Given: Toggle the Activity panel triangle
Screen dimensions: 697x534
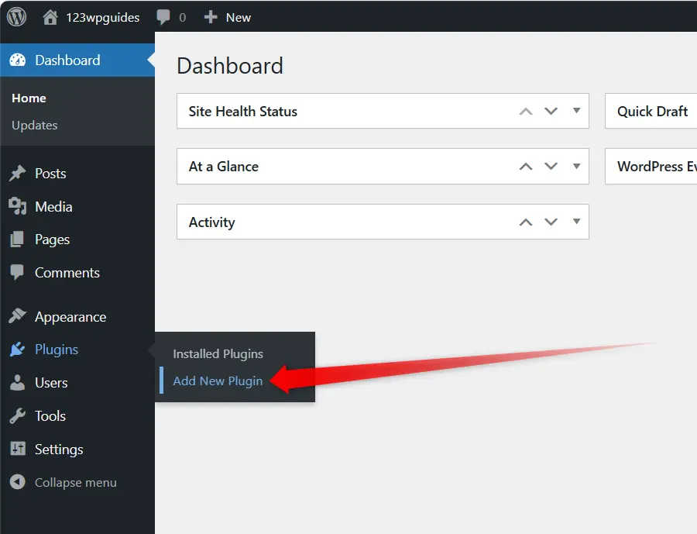Looking at the screenshot, I should tap(576, 222).
